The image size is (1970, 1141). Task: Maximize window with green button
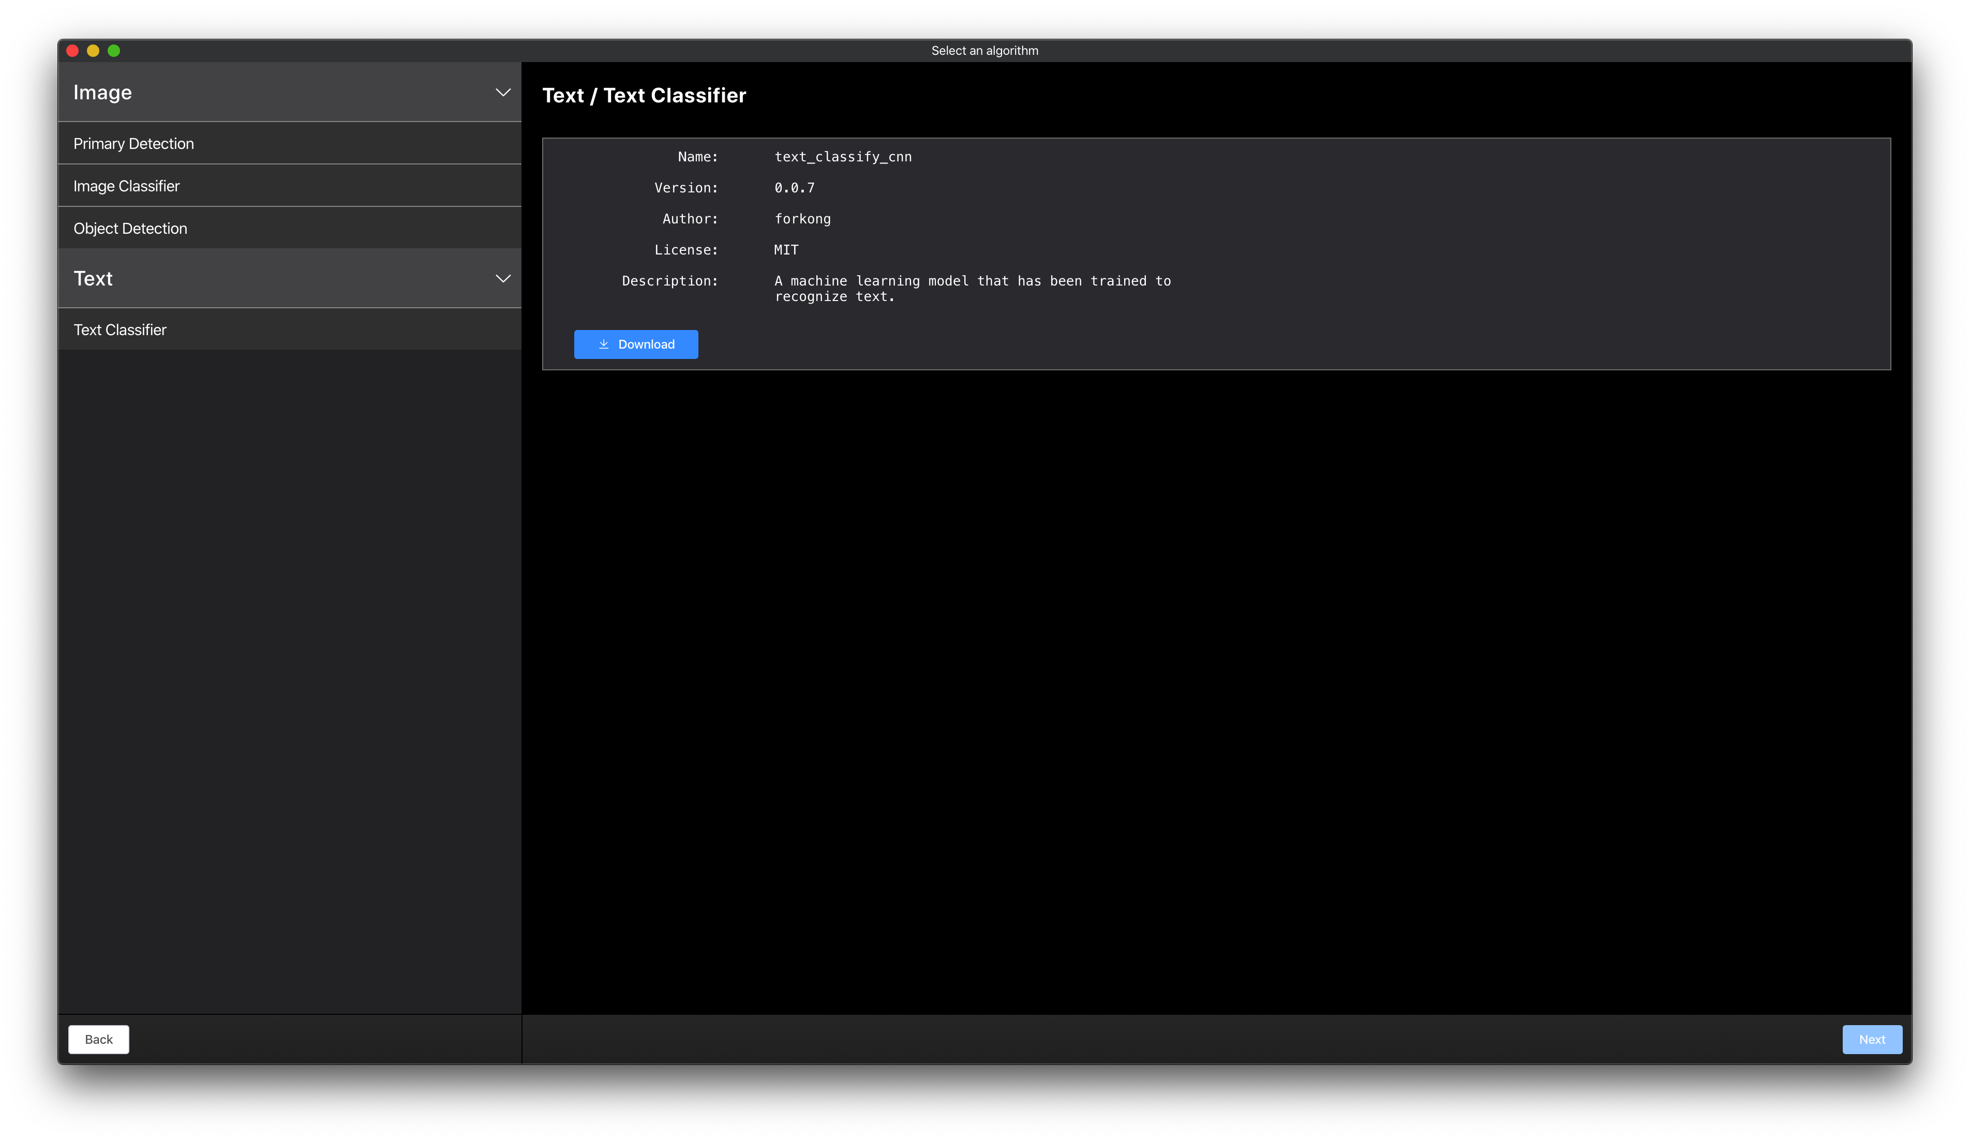click(x=113, y=51)
